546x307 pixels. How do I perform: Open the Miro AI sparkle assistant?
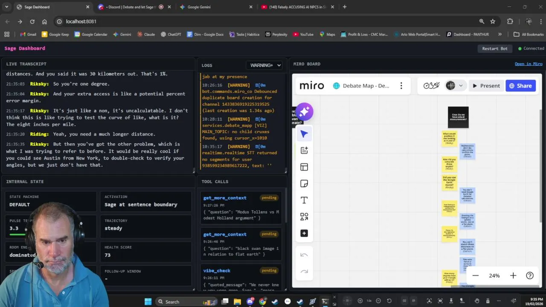pyautogui.click(x=304, y=112)
